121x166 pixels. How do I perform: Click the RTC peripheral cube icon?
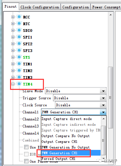[x=19, y=24]
